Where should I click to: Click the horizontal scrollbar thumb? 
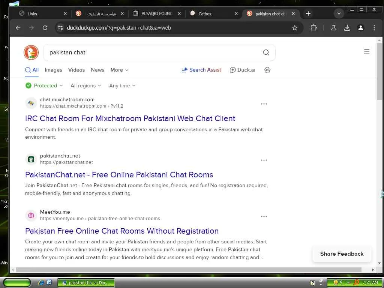pyautogui.click(x=189, y=270)
